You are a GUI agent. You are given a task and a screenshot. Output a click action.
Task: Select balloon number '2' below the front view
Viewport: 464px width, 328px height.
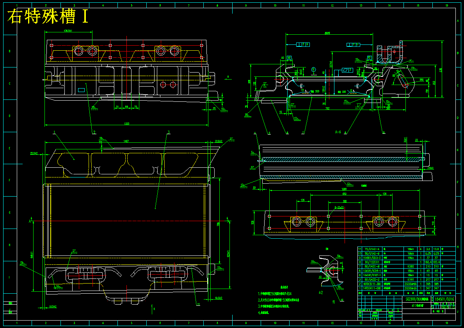[x=94, y=132]
